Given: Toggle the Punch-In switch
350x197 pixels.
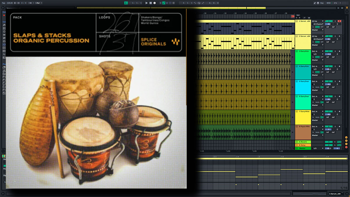Looking at the screenshot, I should pos(195,3).
